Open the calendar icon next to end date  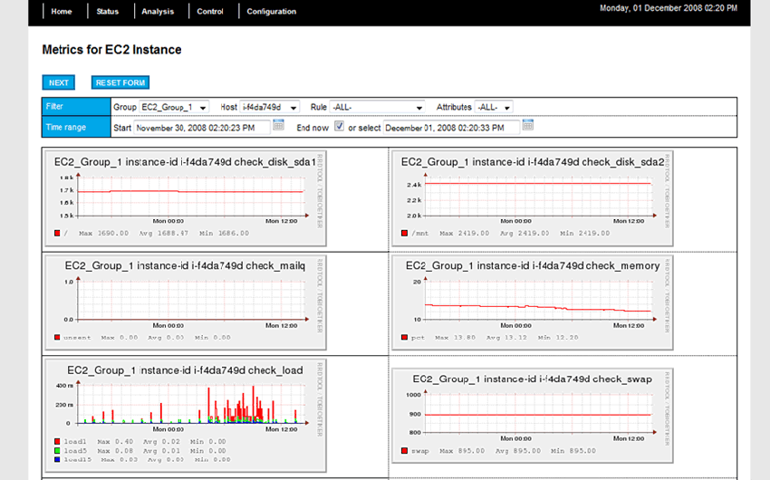pyautogui.click(x=528, y=125)
